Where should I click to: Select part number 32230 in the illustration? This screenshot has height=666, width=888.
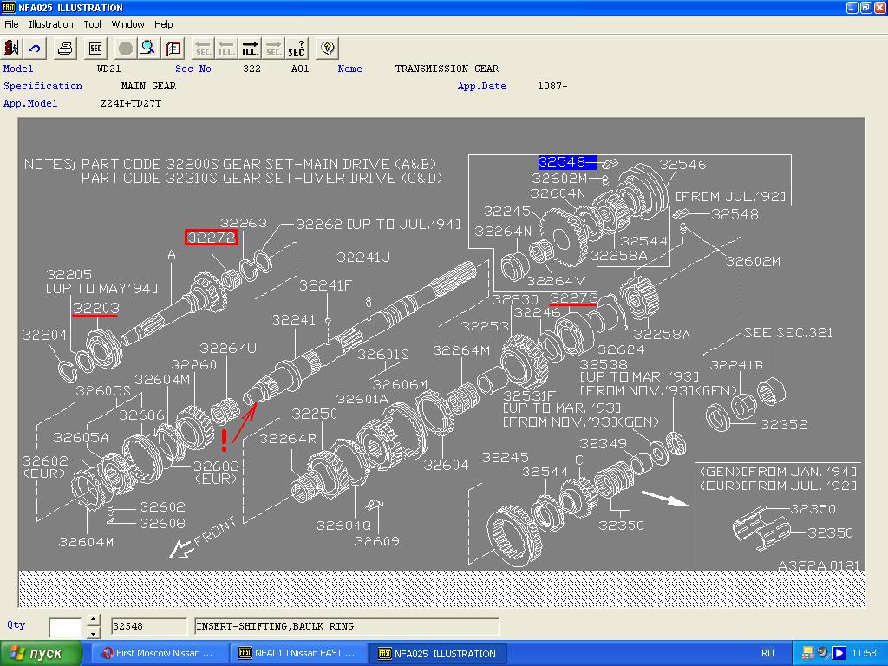515,299
